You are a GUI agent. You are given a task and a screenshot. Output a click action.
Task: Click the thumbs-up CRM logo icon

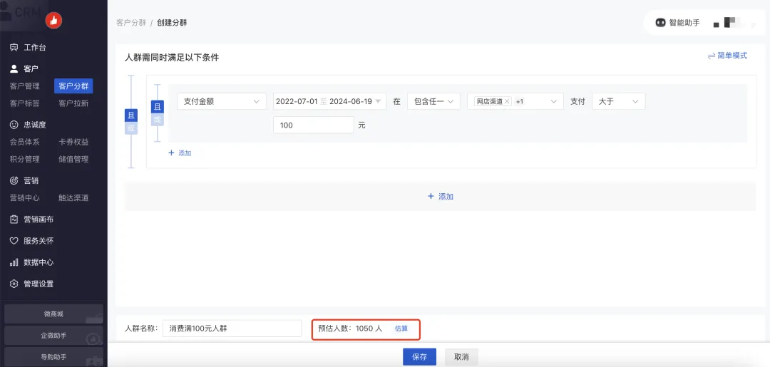(x=53, y=21)
